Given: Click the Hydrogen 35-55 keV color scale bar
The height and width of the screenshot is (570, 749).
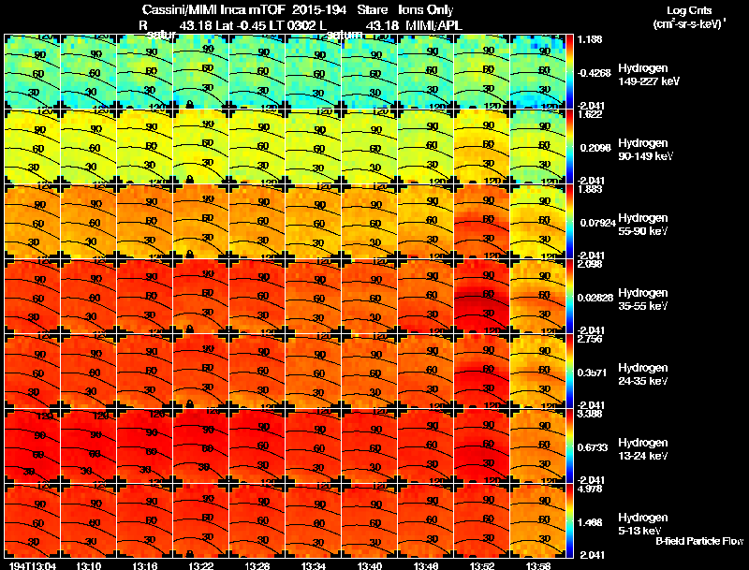Looking at the screenshot, I should click(569, 297).
